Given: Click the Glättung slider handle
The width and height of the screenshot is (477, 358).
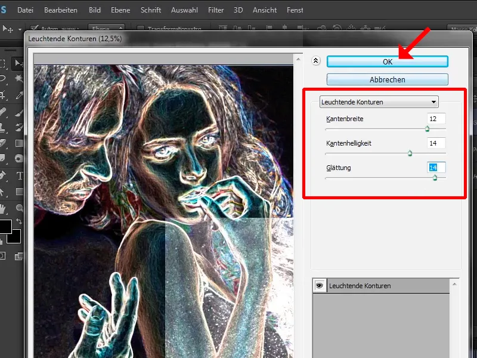Looking at the screenshot, I should point(435,177).
